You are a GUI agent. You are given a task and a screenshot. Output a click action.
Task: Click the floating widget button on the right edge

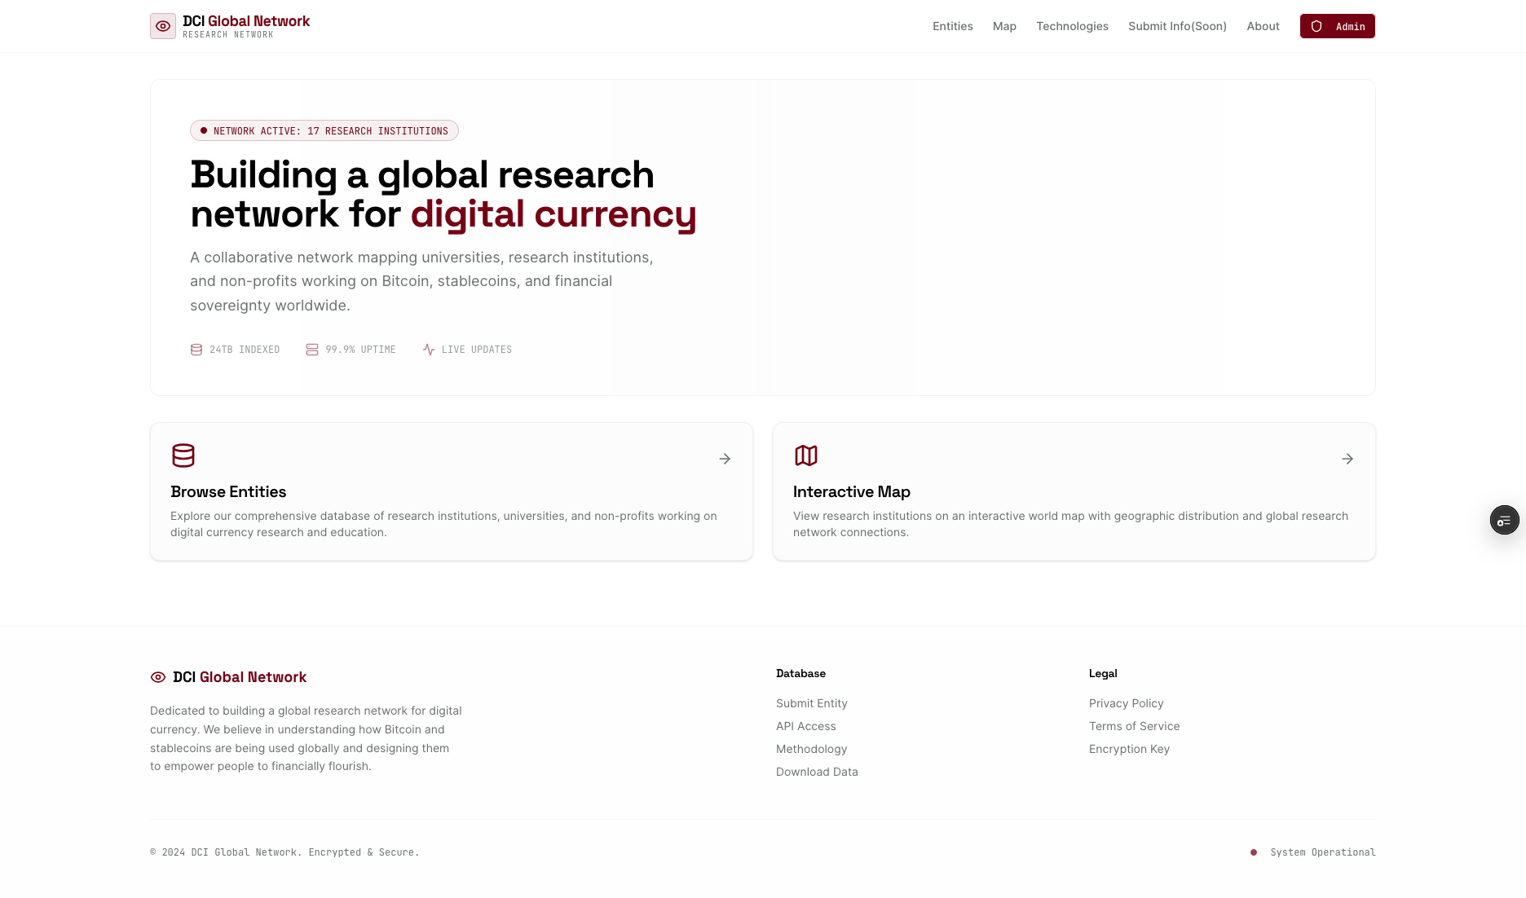point(1504,519)
